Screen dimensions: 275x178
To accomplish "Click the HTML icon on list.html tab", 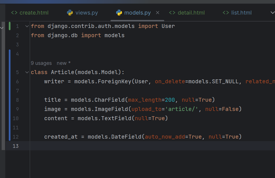I will coord(226,13).
